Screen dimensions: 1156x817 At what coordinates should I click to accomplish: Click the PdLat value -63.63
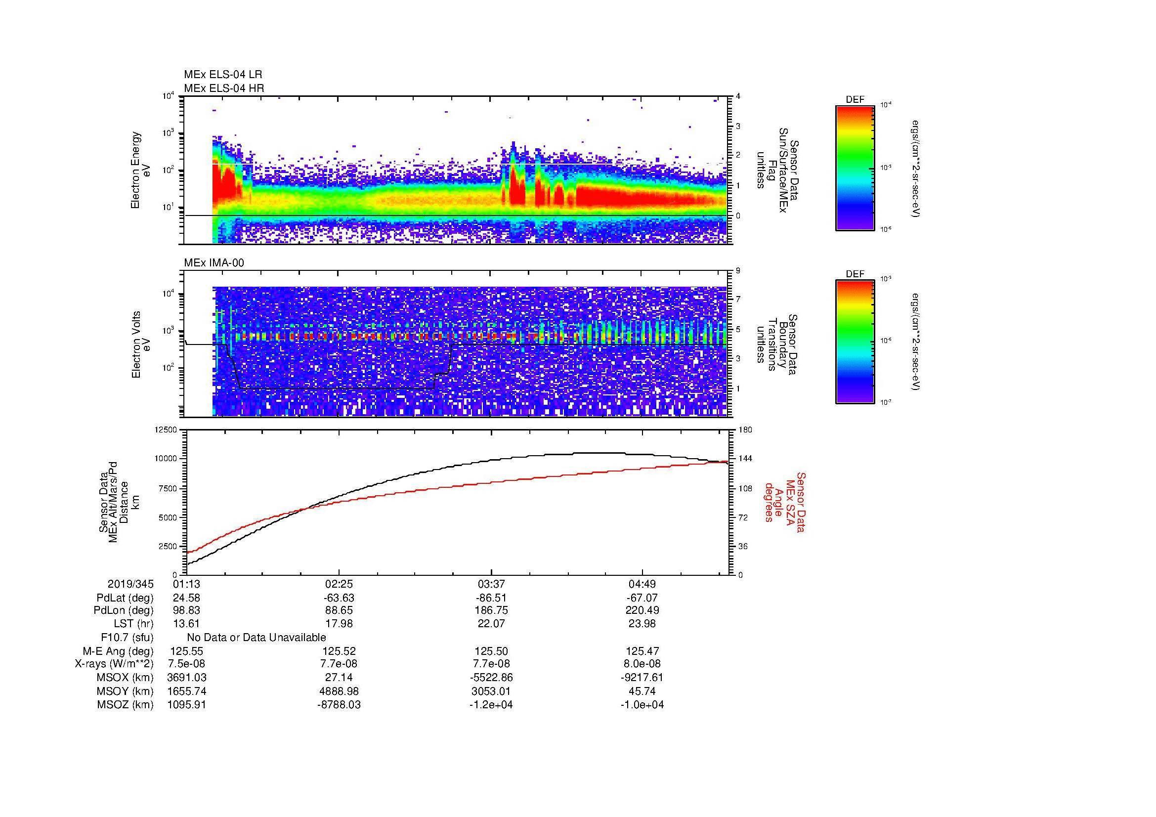(x=339, y=598)
